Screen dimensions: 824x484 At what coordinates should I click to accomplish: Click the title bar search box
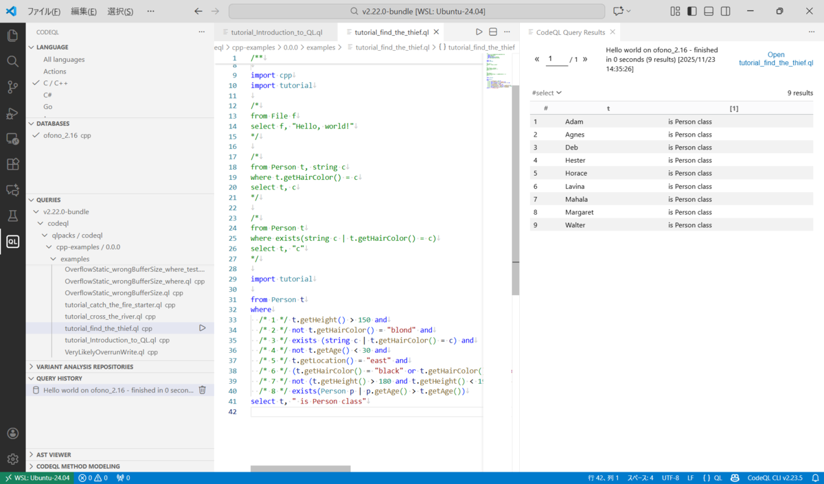point(417,11)
